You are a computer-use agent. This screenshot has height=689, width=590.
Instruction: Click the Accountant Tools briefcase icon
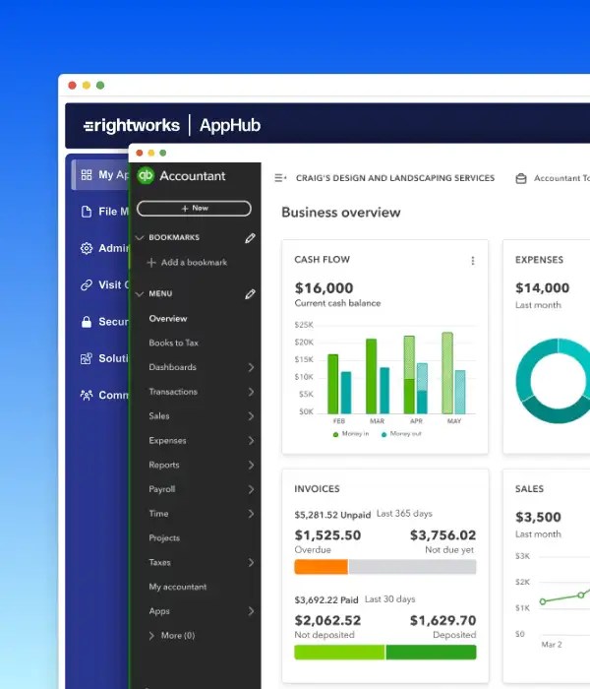521,178
